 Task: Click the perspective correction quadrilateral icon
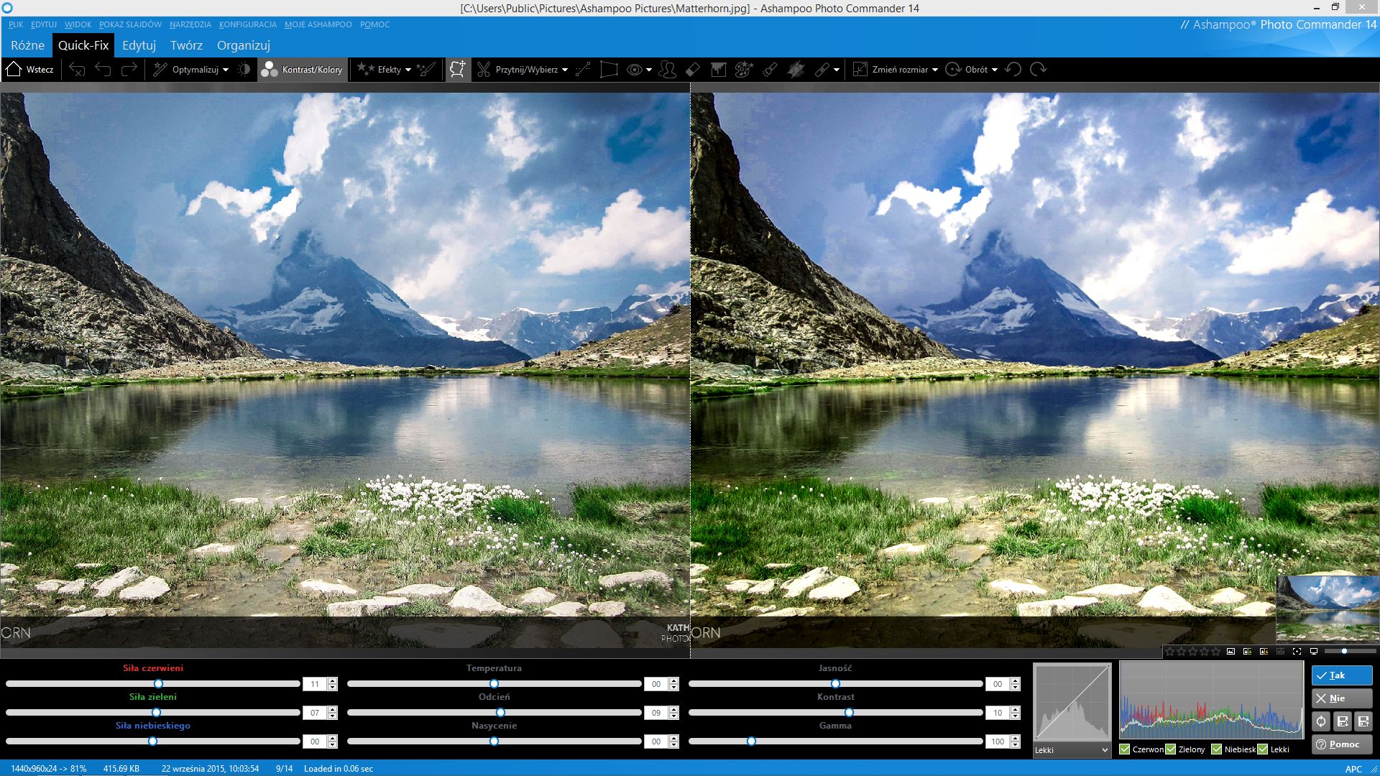609,70
